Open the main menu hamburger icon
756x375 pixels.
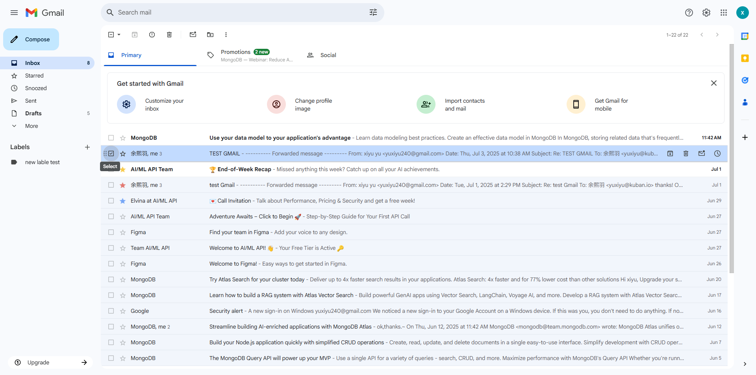coord(14,13)
